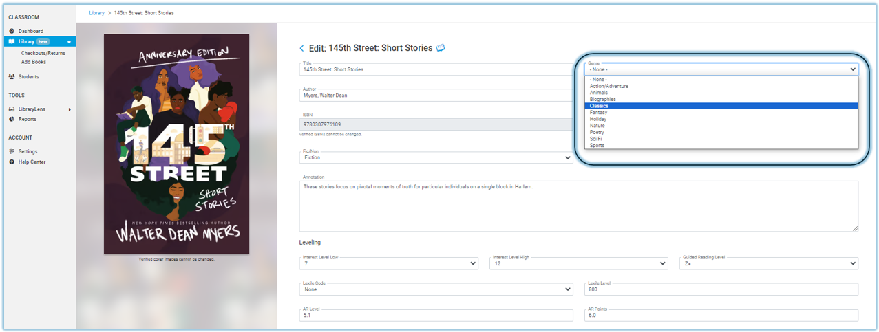Choose Fantasy from the genre list
The image size is (879, 332).
click(x=721, y=113)
